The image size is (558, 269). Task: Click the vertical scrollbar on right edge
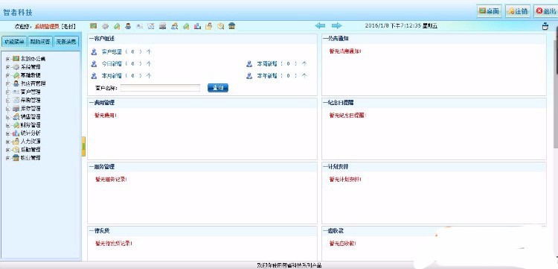click(556, 89)
